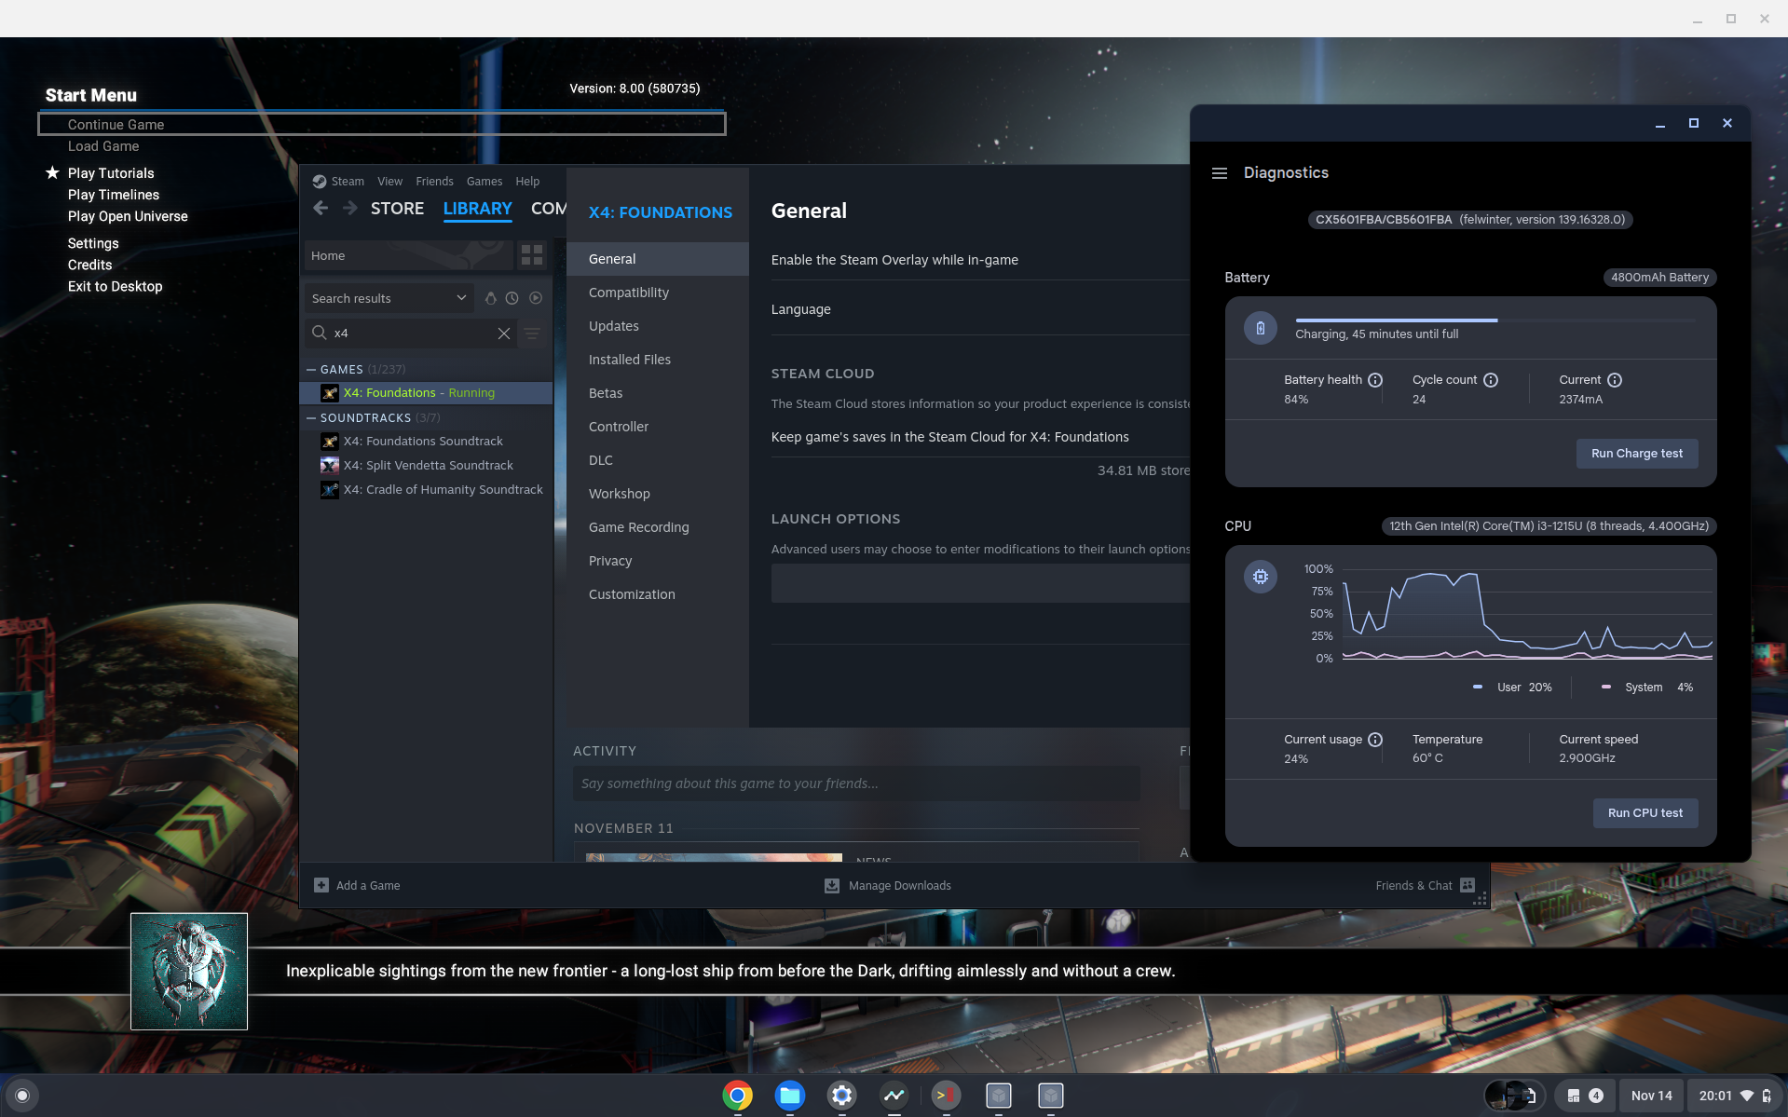Choose Play Open Universe in Start Menu
The image size is (1788, 1117).
tap(128, 216)
